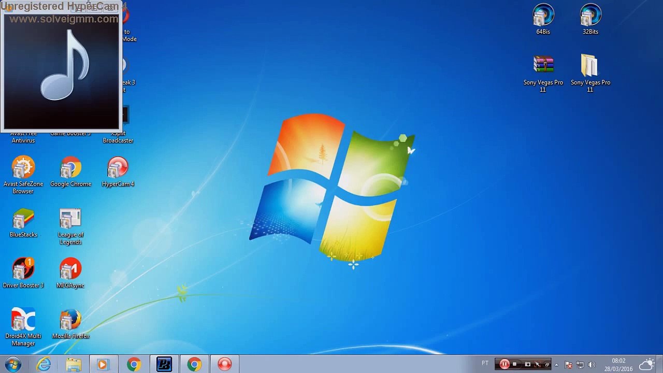This screenshot has height=373, width=663.
Task: Launch Mozilla Firefox from the desktop
Action: pyautogui.click(x=70, y=324)
